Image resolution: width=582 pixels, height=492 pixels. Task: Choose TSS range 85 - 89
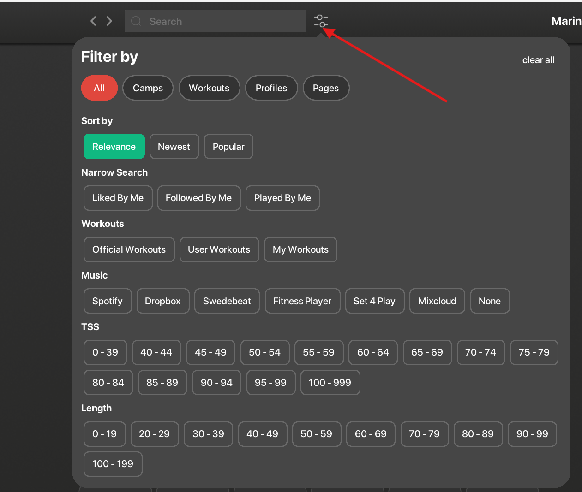(x=162, y=383)
